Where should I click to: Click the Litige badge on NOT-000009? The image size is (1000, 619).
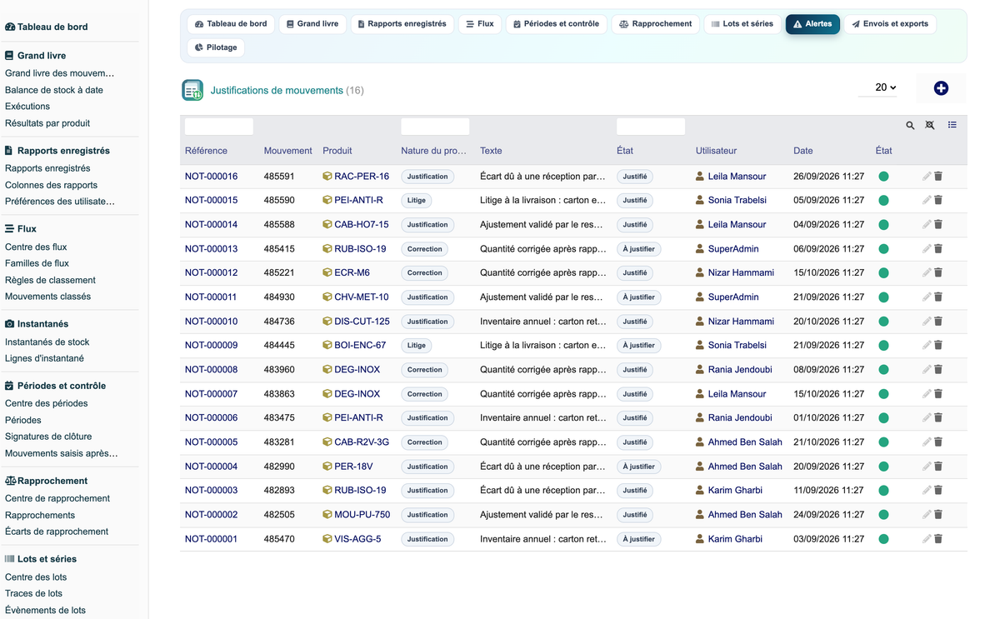click(417, 346)
